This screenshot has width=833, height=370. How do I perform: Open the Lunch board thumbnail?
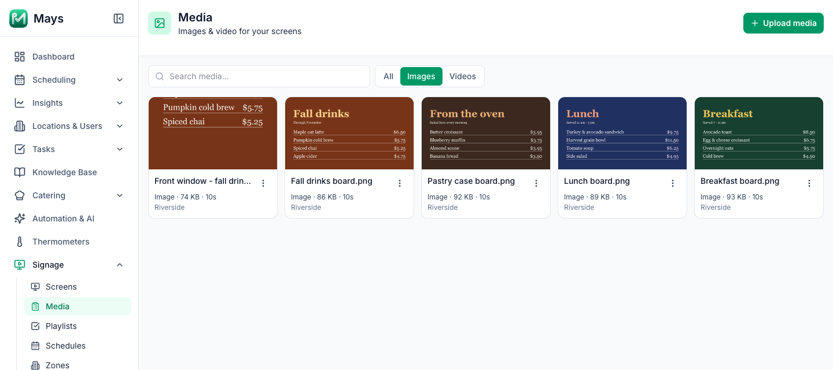[x=622, y=133]
